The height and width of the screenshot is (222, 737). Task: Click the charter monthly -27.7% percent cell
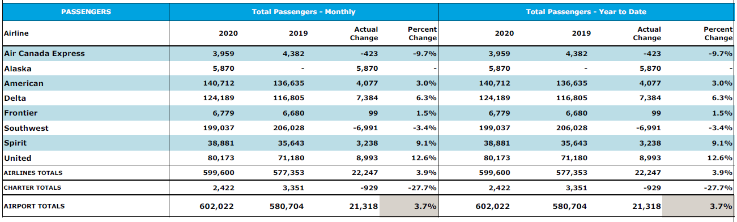click(422, 187)
